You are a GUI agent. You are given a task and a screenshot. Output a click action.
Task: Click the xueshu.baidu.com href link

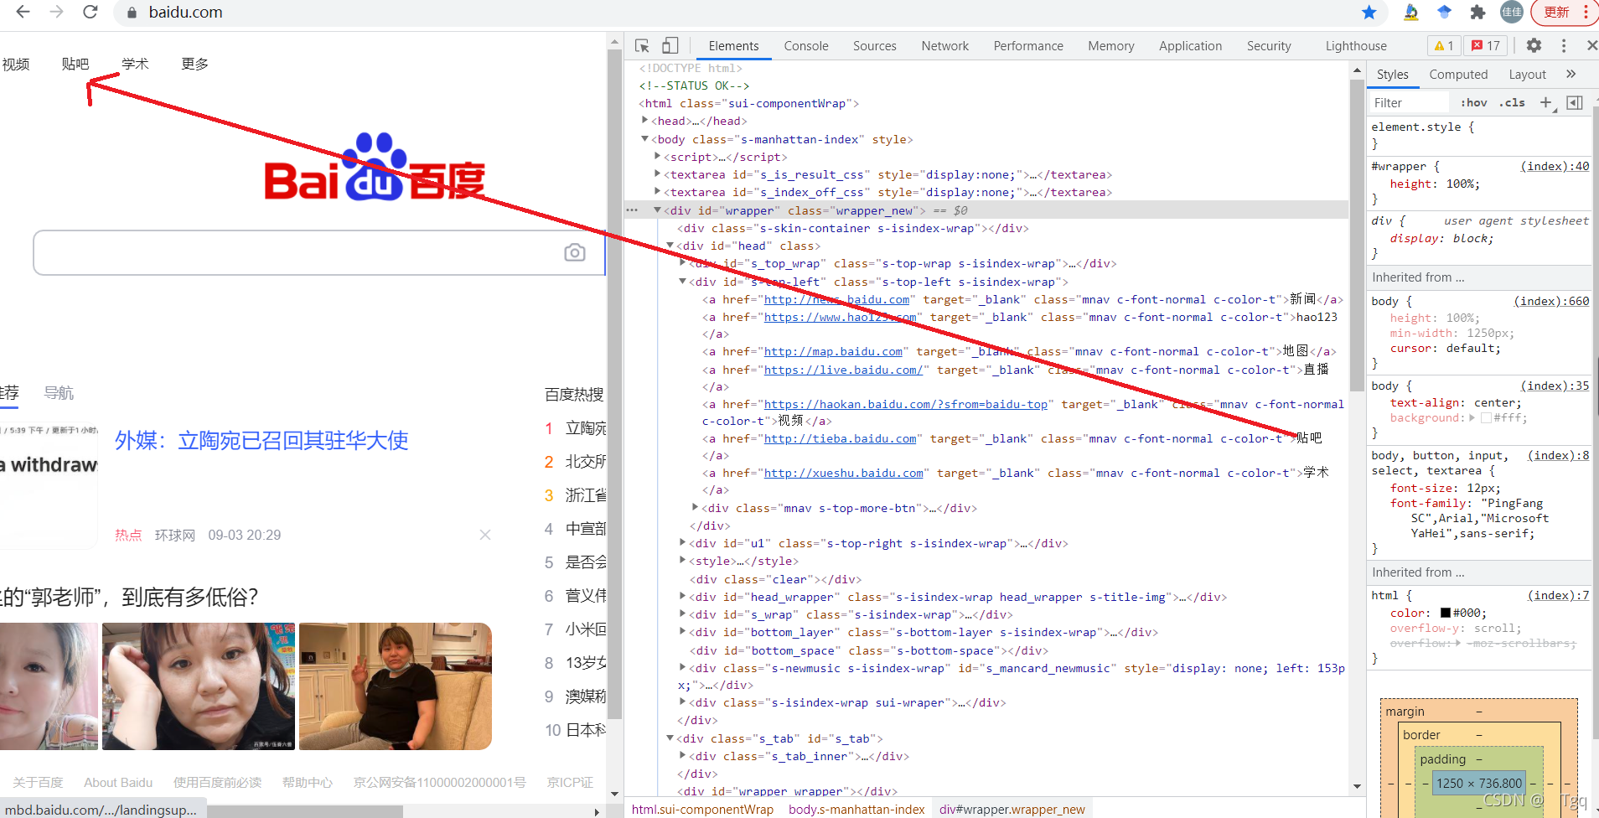tap(843, 473)
